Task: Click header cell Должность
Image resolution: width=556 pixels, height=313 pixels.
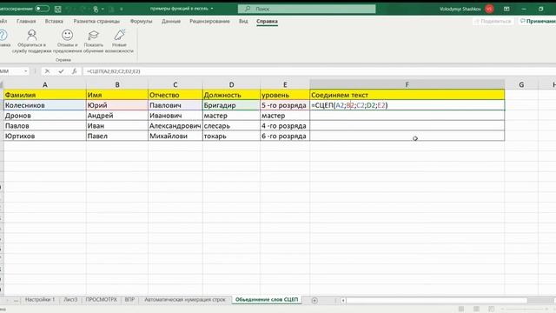Action: click(x=231, y=95)
